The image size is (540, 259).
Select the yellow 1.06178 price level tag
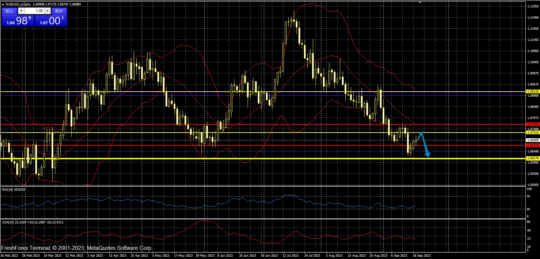(533, 158)
